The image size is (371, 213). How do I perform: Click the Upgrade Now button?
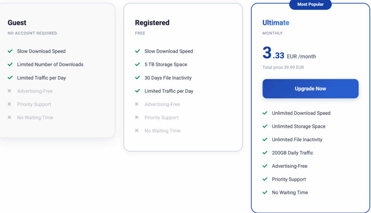point(310,89)
